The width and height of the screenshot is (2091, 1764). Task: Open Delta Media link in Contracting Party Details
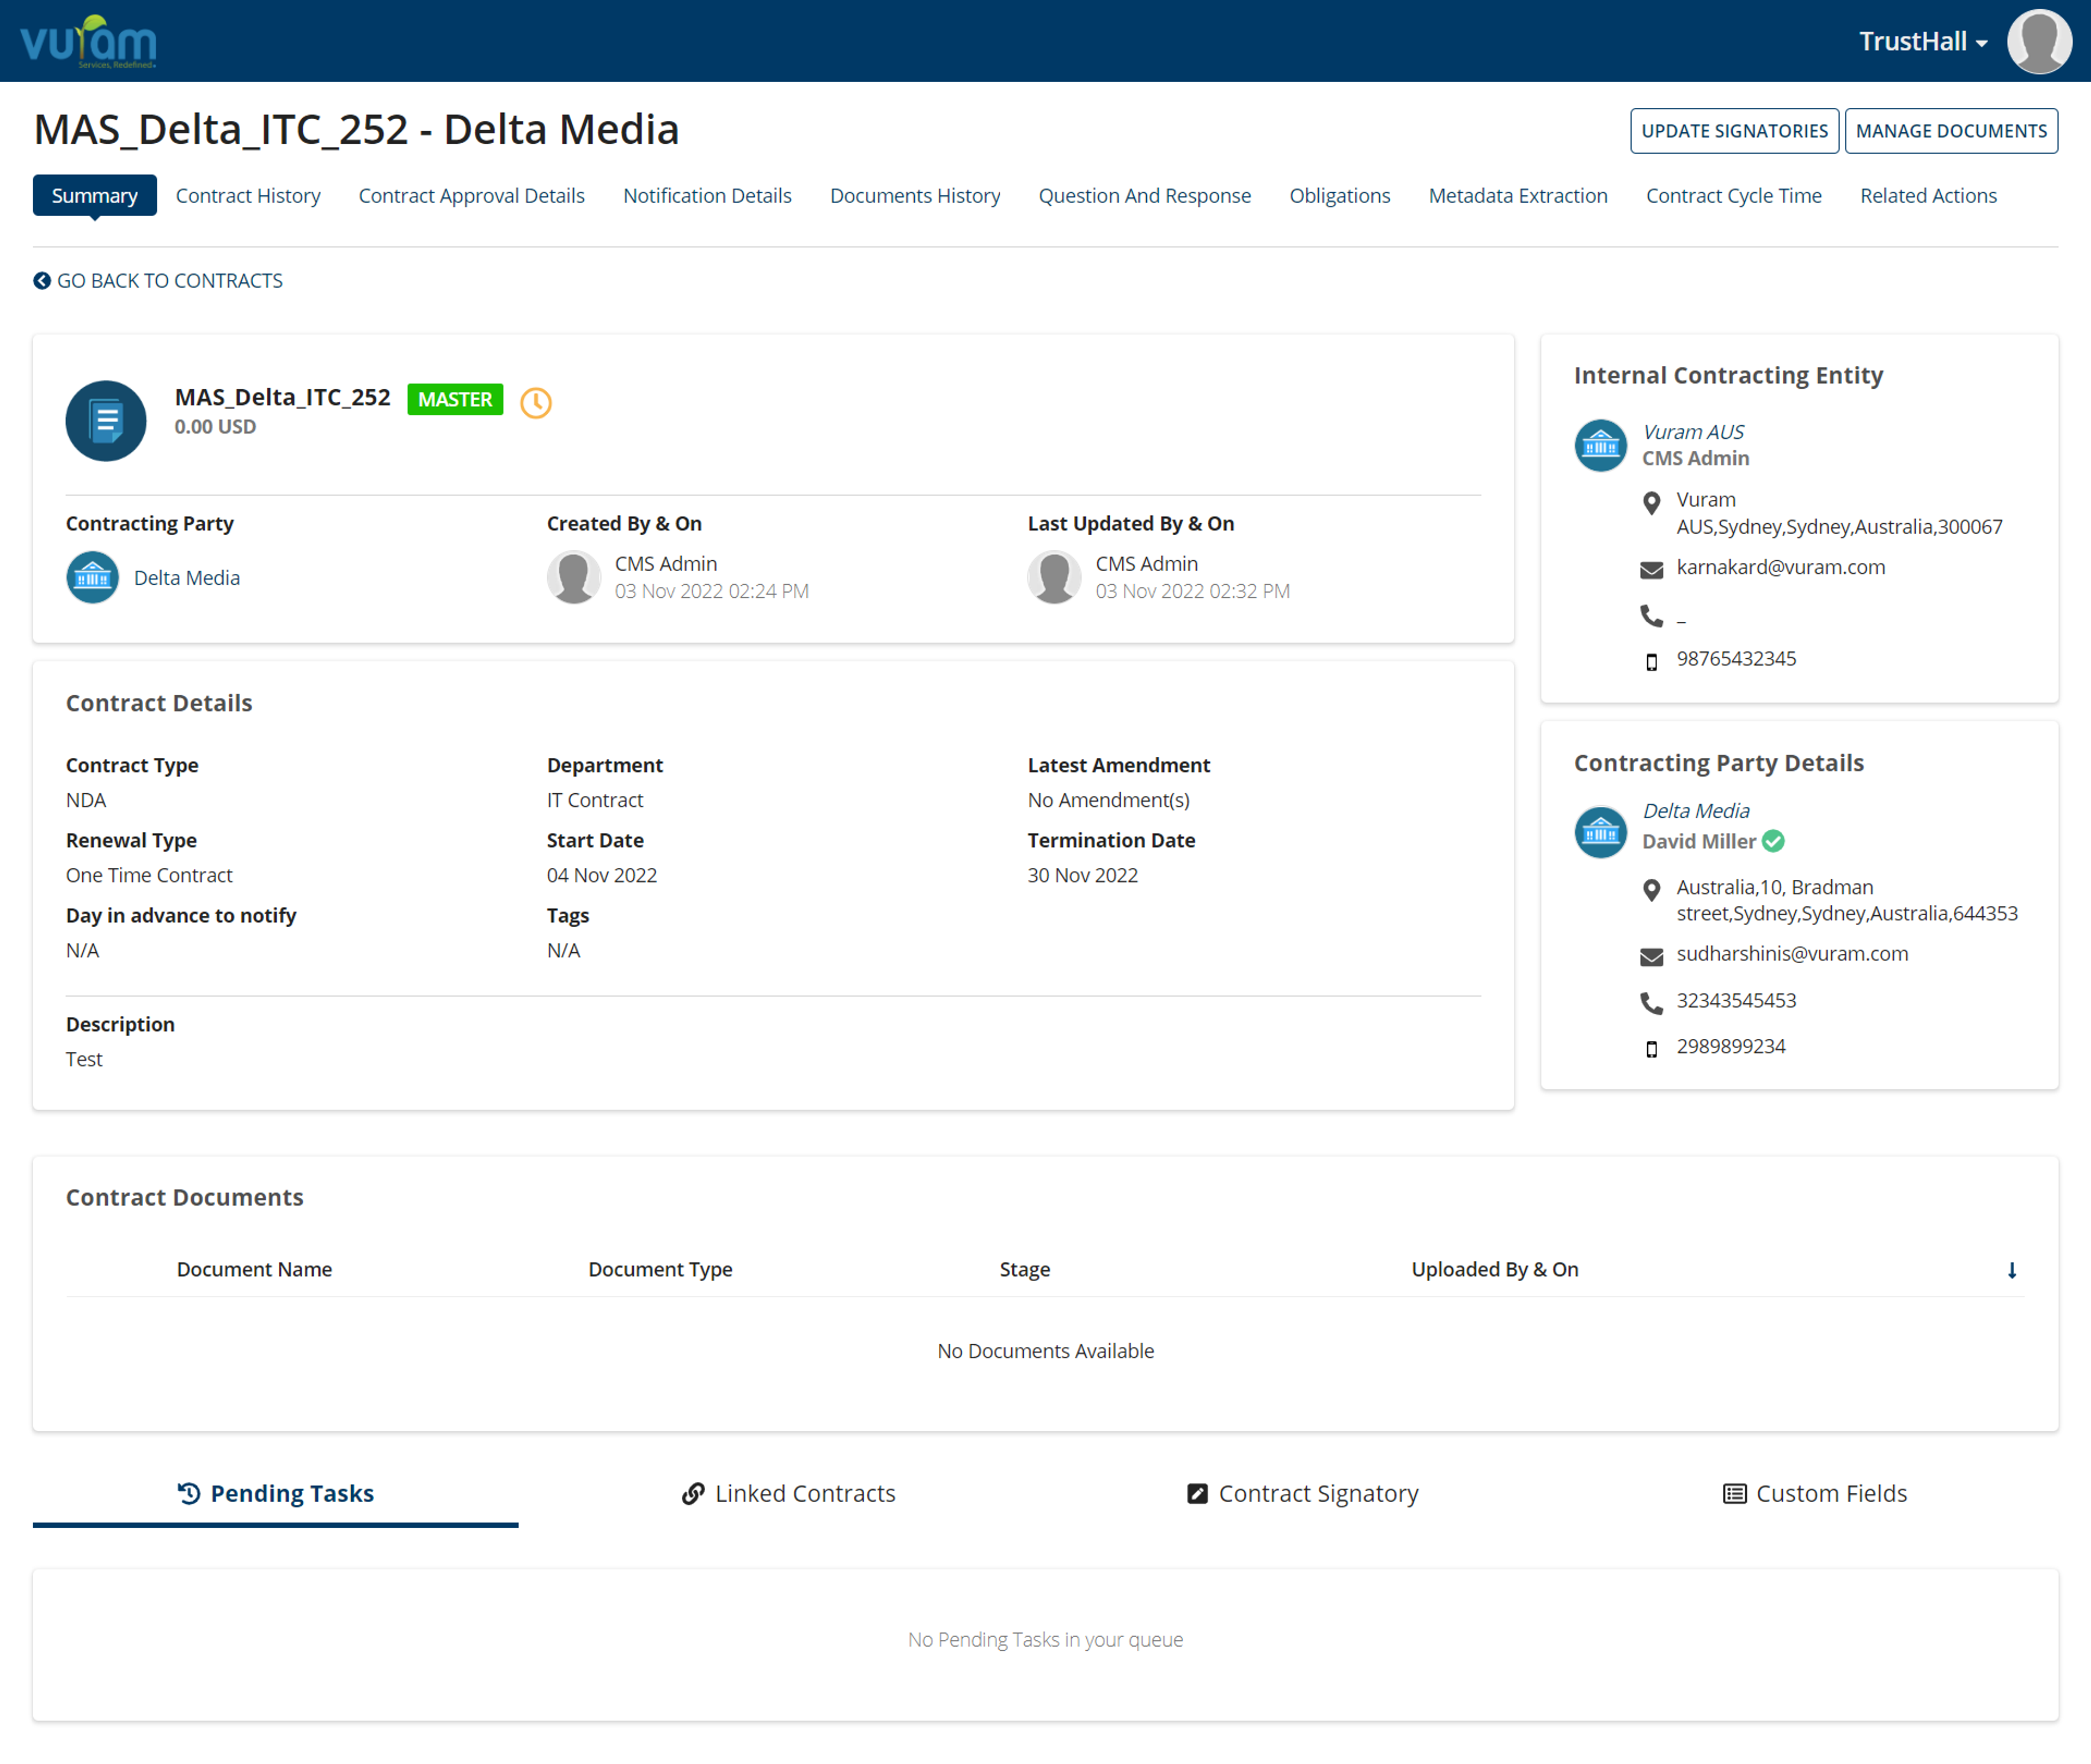(1696, 811)
